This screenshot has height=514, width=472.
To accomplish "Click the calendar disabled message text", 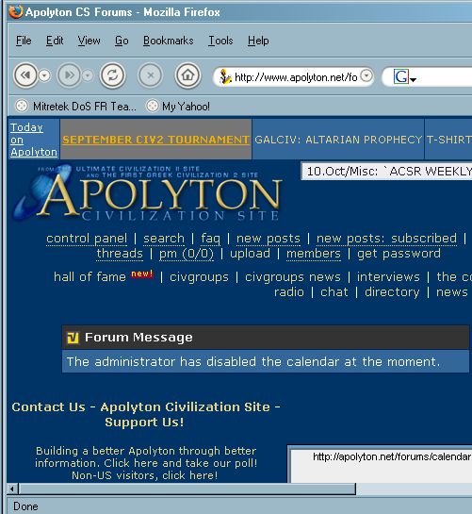I will tap(253, 362).
